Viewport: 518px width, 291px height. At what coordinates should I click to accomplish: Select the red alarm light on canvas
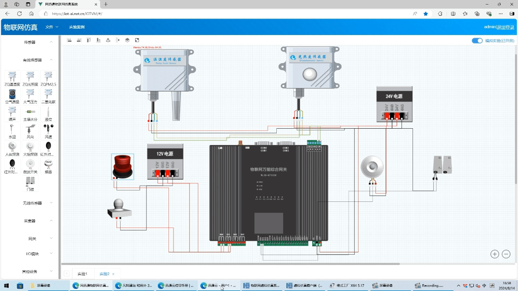(122, 166)
